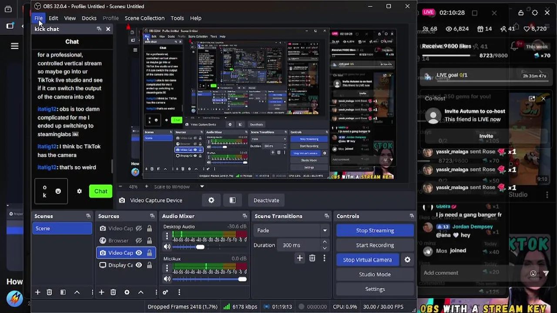Float the Scene Transitions dock
Image resolution: width=557 pixels, height=313 pixels.
click(326, 216)
